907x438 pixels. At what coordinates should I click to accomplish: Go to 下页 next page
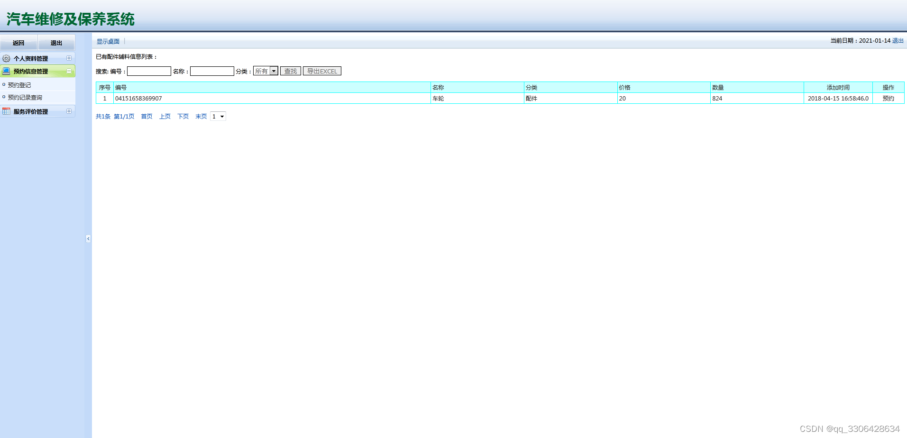click(x=183, y=117)
